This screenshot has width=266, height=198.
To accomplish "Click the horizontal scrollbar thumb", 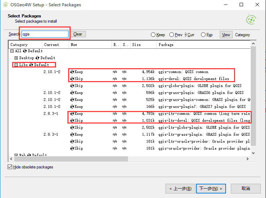I will tap(71, 159).
